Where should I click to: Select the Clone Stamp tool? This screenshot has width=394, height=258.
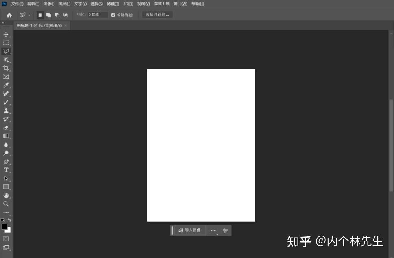coord(6,111)
